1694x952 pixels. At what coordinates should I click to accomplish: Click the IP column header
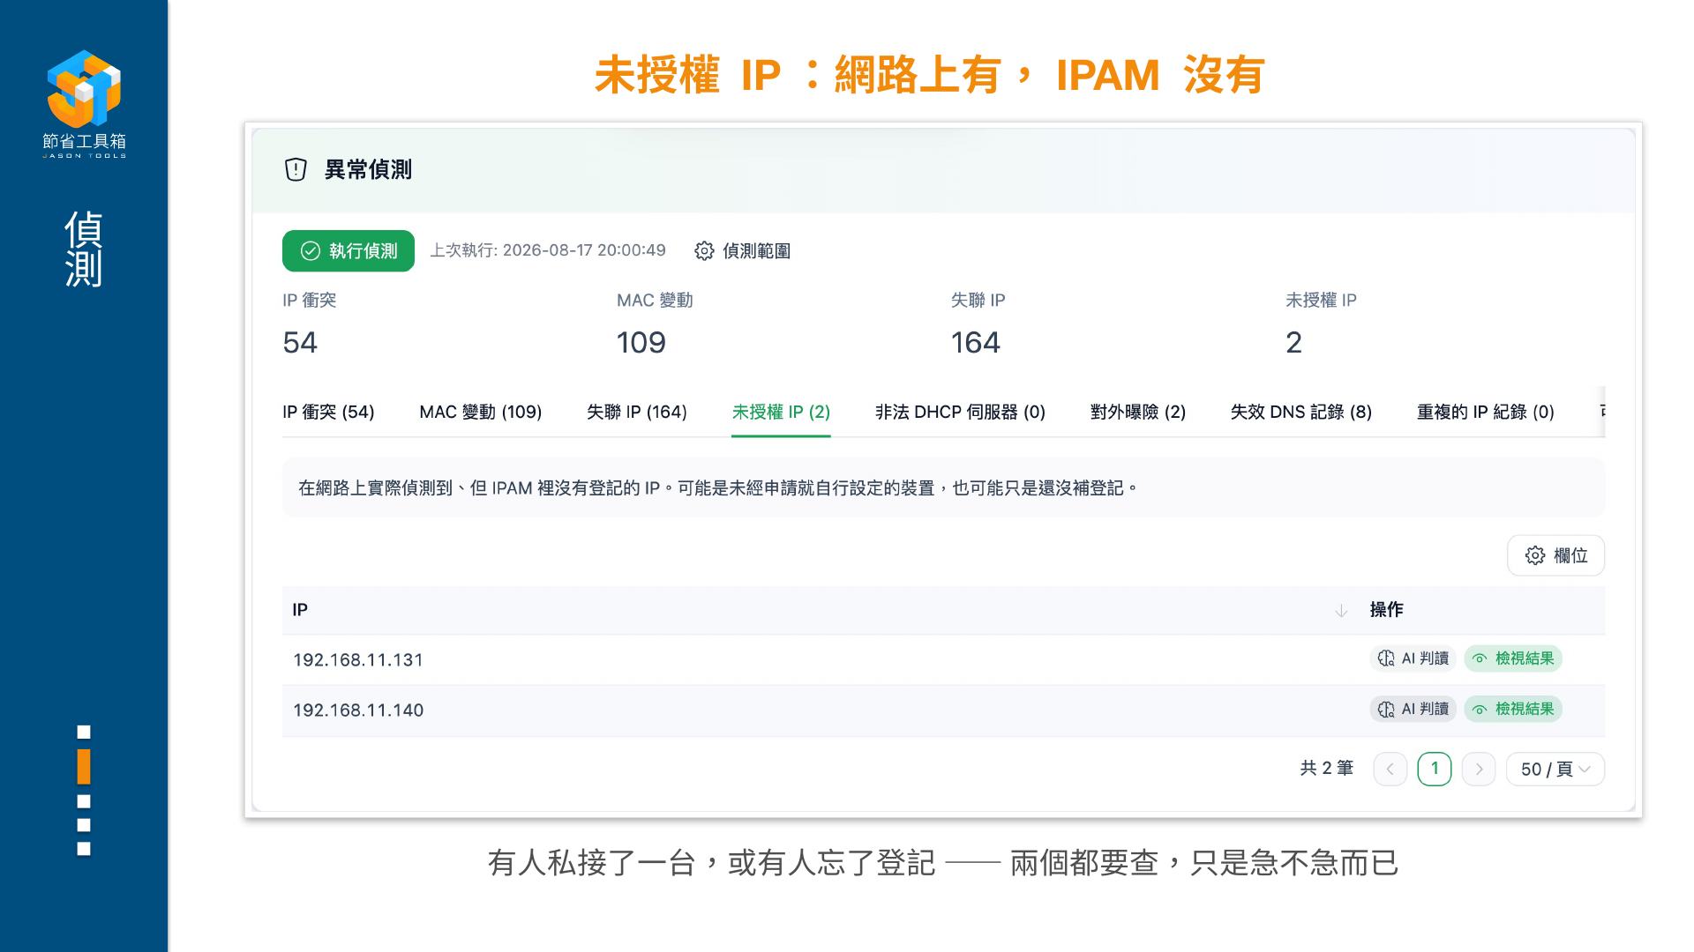coord(821,610)
